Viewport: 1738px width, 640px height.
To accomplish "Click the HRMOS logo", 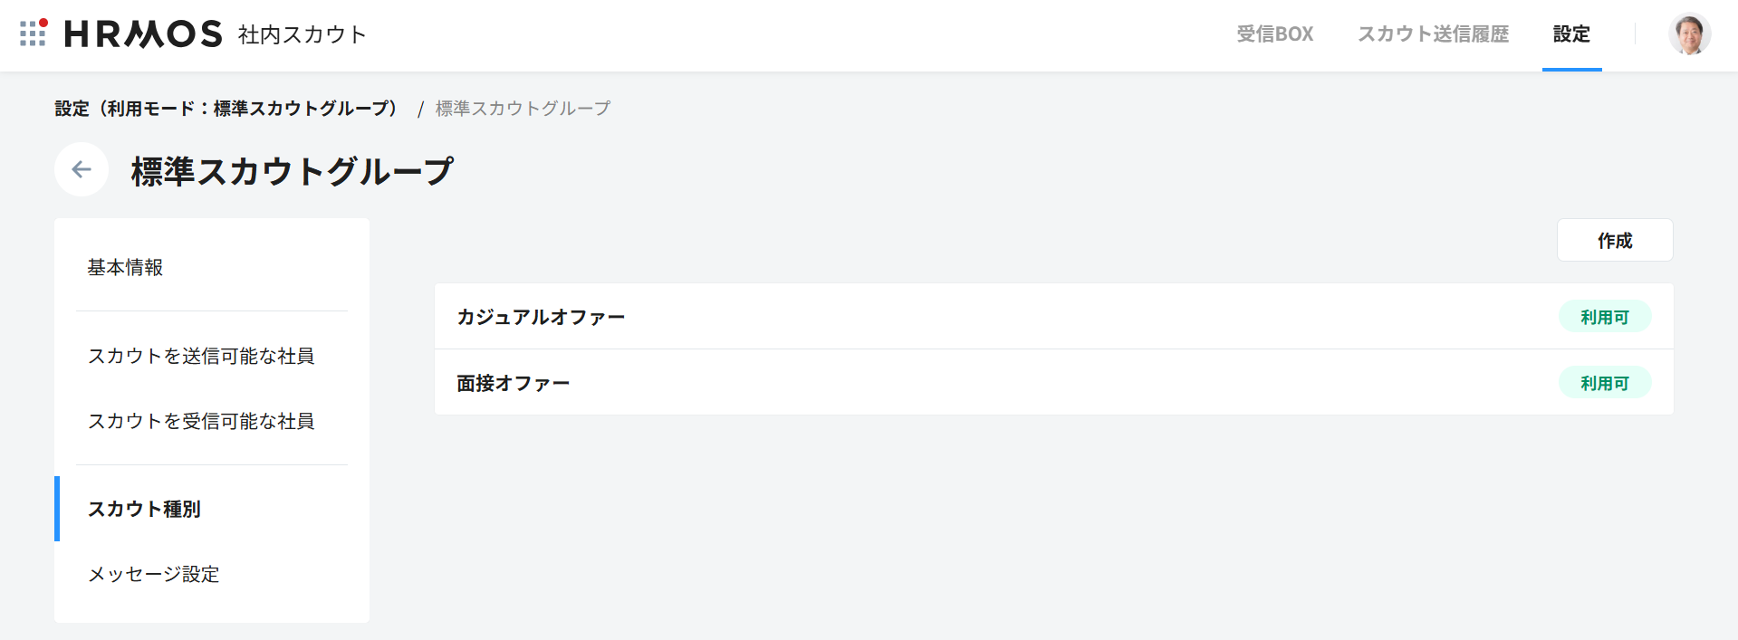I will tap(143, 34).
